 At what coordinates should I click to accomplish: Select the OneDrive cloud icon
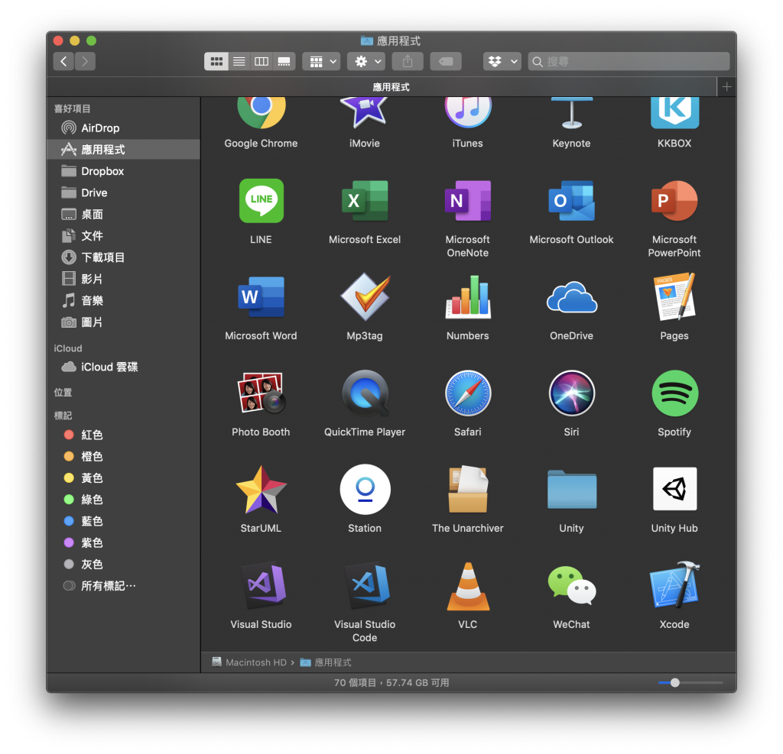(571, 297)
